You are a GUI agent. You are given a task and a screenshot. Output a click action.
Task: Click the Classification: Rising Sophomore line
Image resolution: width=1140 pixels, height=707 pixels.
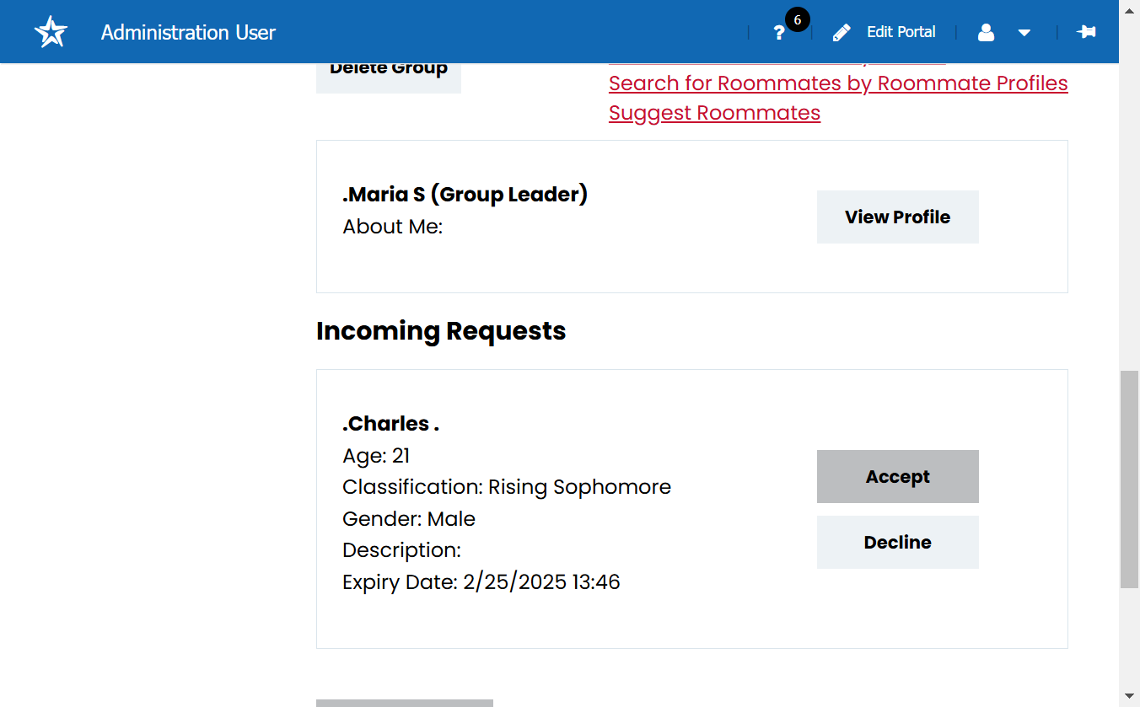click(x=507, y=487)
